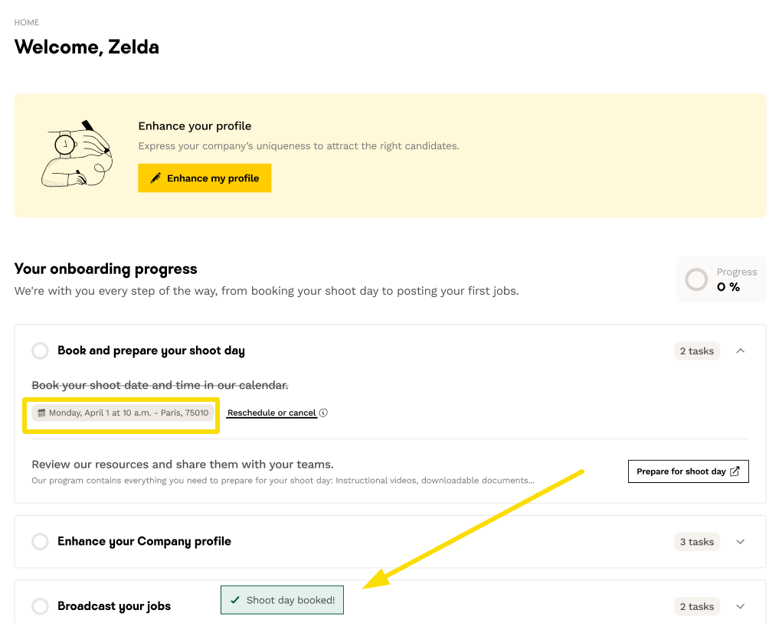Open the Reschedule or cancel link
The image size is (769, 623).
[x=272, y=413]
